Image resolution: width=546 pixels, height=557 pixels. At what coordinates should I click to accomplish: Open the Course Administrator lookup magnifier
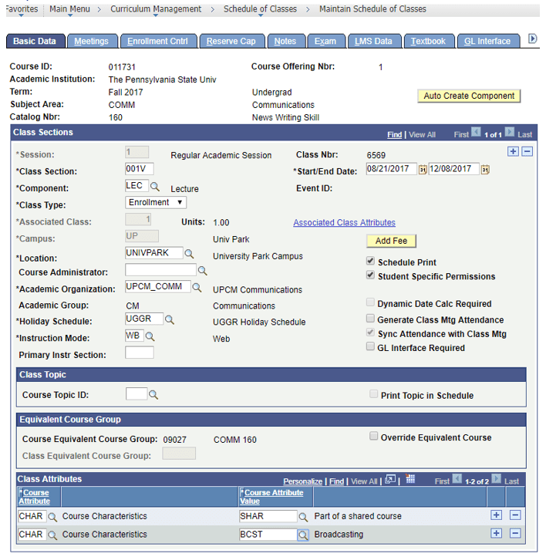coord(202,271)
